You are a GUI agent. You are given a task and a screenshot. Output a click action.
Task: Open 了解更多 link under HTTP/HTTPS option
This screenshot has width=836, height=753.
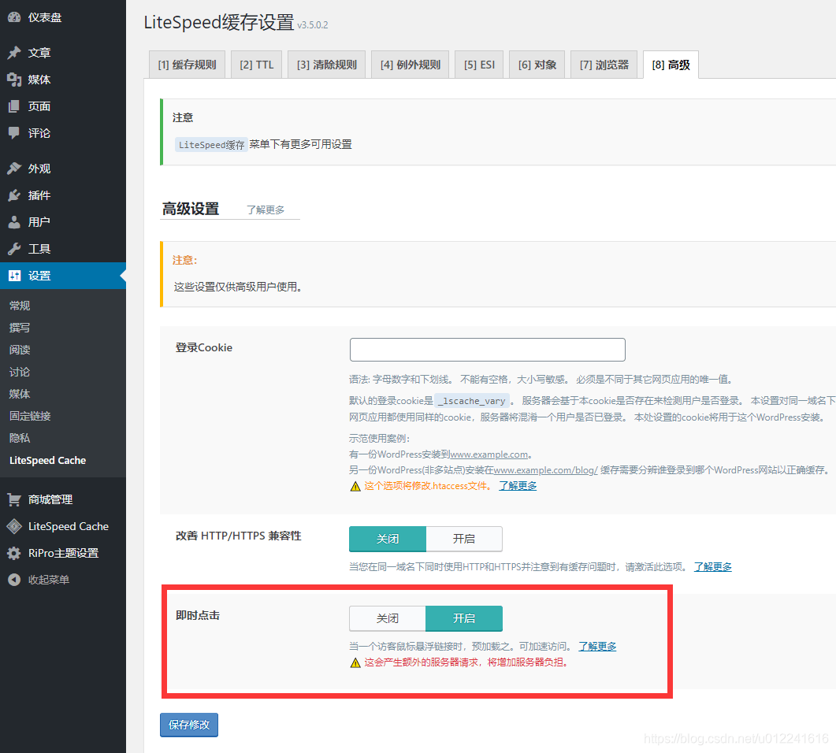tap(713, 567)
